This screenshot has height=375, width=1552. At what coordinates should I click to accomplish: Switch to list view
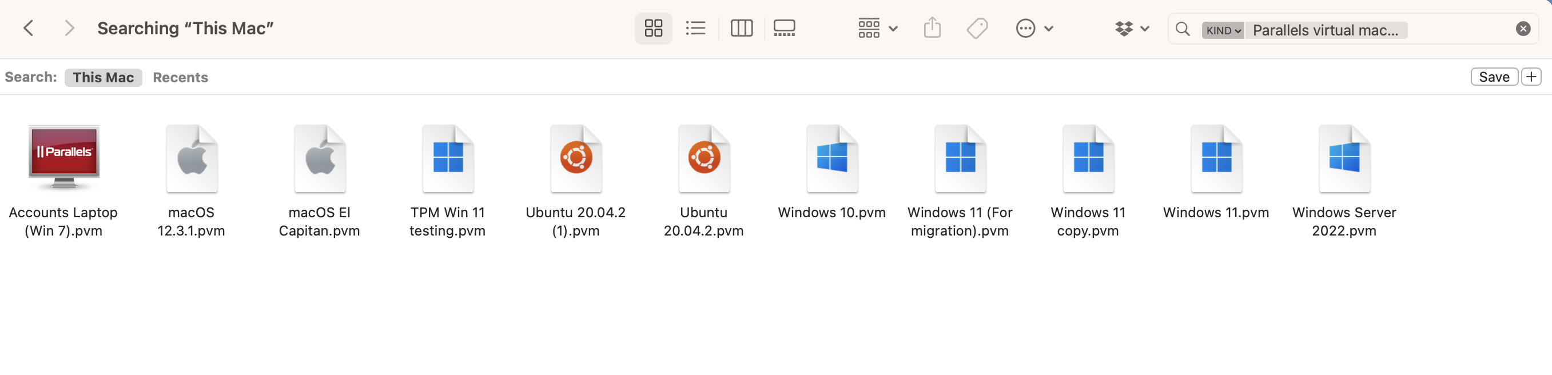click(x=695, y=28)
